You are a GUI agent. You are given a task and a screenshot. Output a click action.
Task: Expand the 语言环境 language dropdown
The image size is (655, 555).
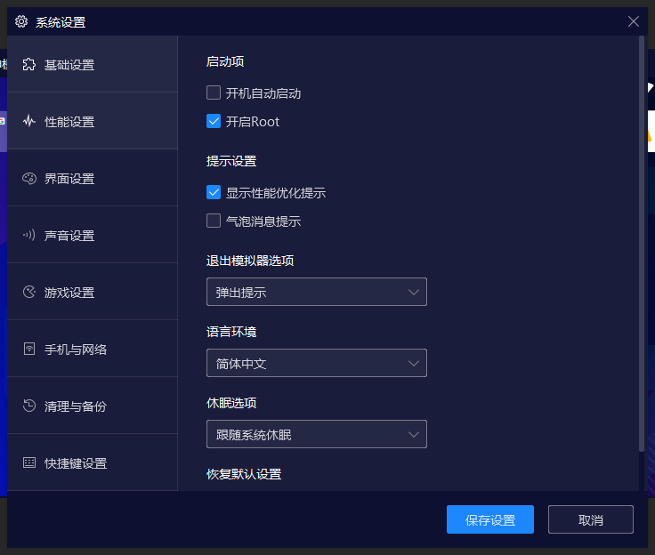[x=316, y=363]
